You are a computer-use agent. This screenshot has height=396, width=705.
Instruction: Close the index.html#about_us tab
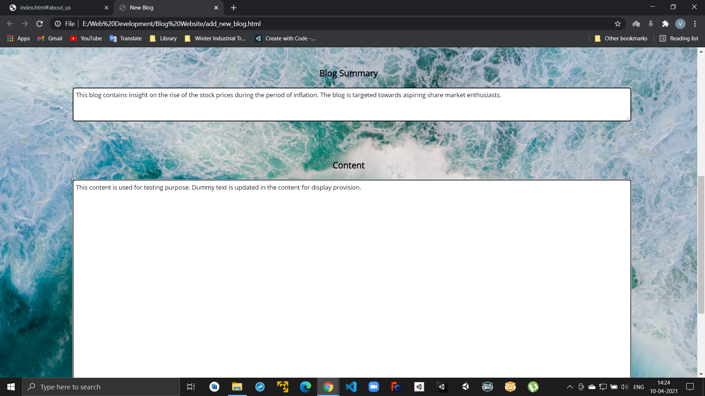(106, 8)
